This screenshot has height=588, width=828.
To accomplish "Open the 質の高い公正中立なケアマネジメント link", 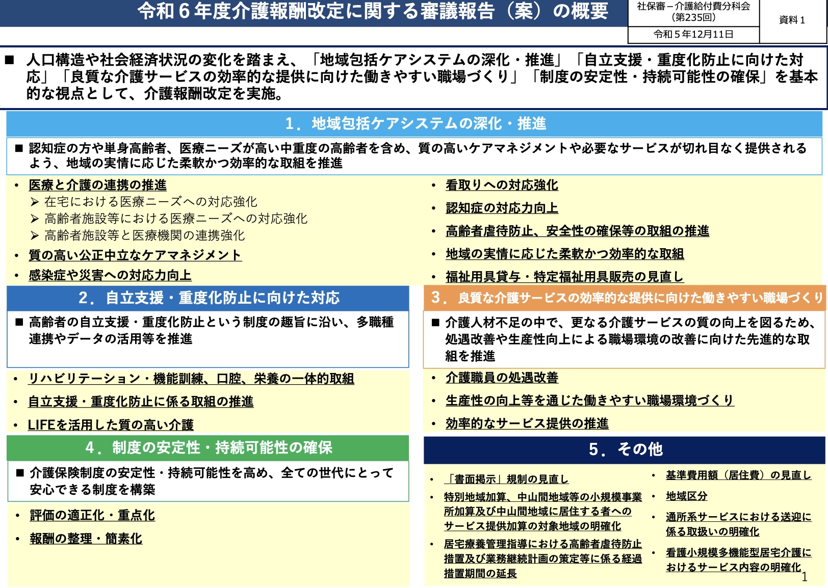I will pyautogui.click(x=135, y=255).
